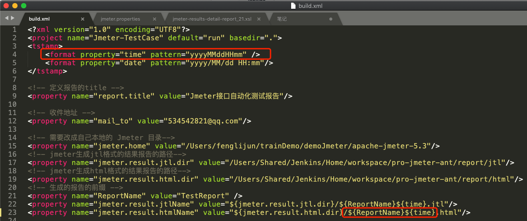
Task: Close the jmeter.properties tab
Action: (x=154, y=19)
